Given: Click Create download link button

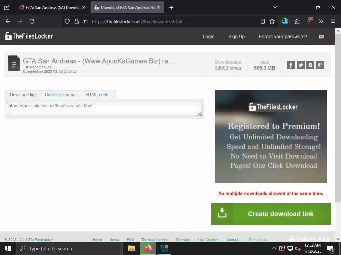Looking at the screenshot, I should point(271,214).
